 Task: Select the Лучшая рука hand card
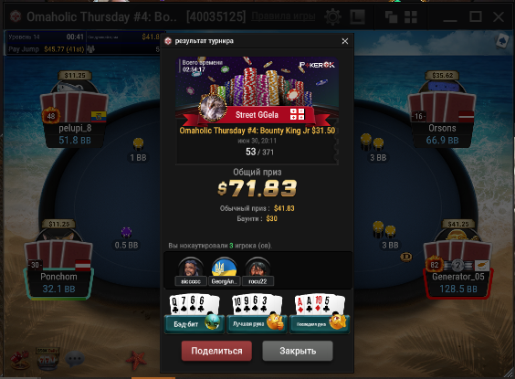tap(257, 314)
